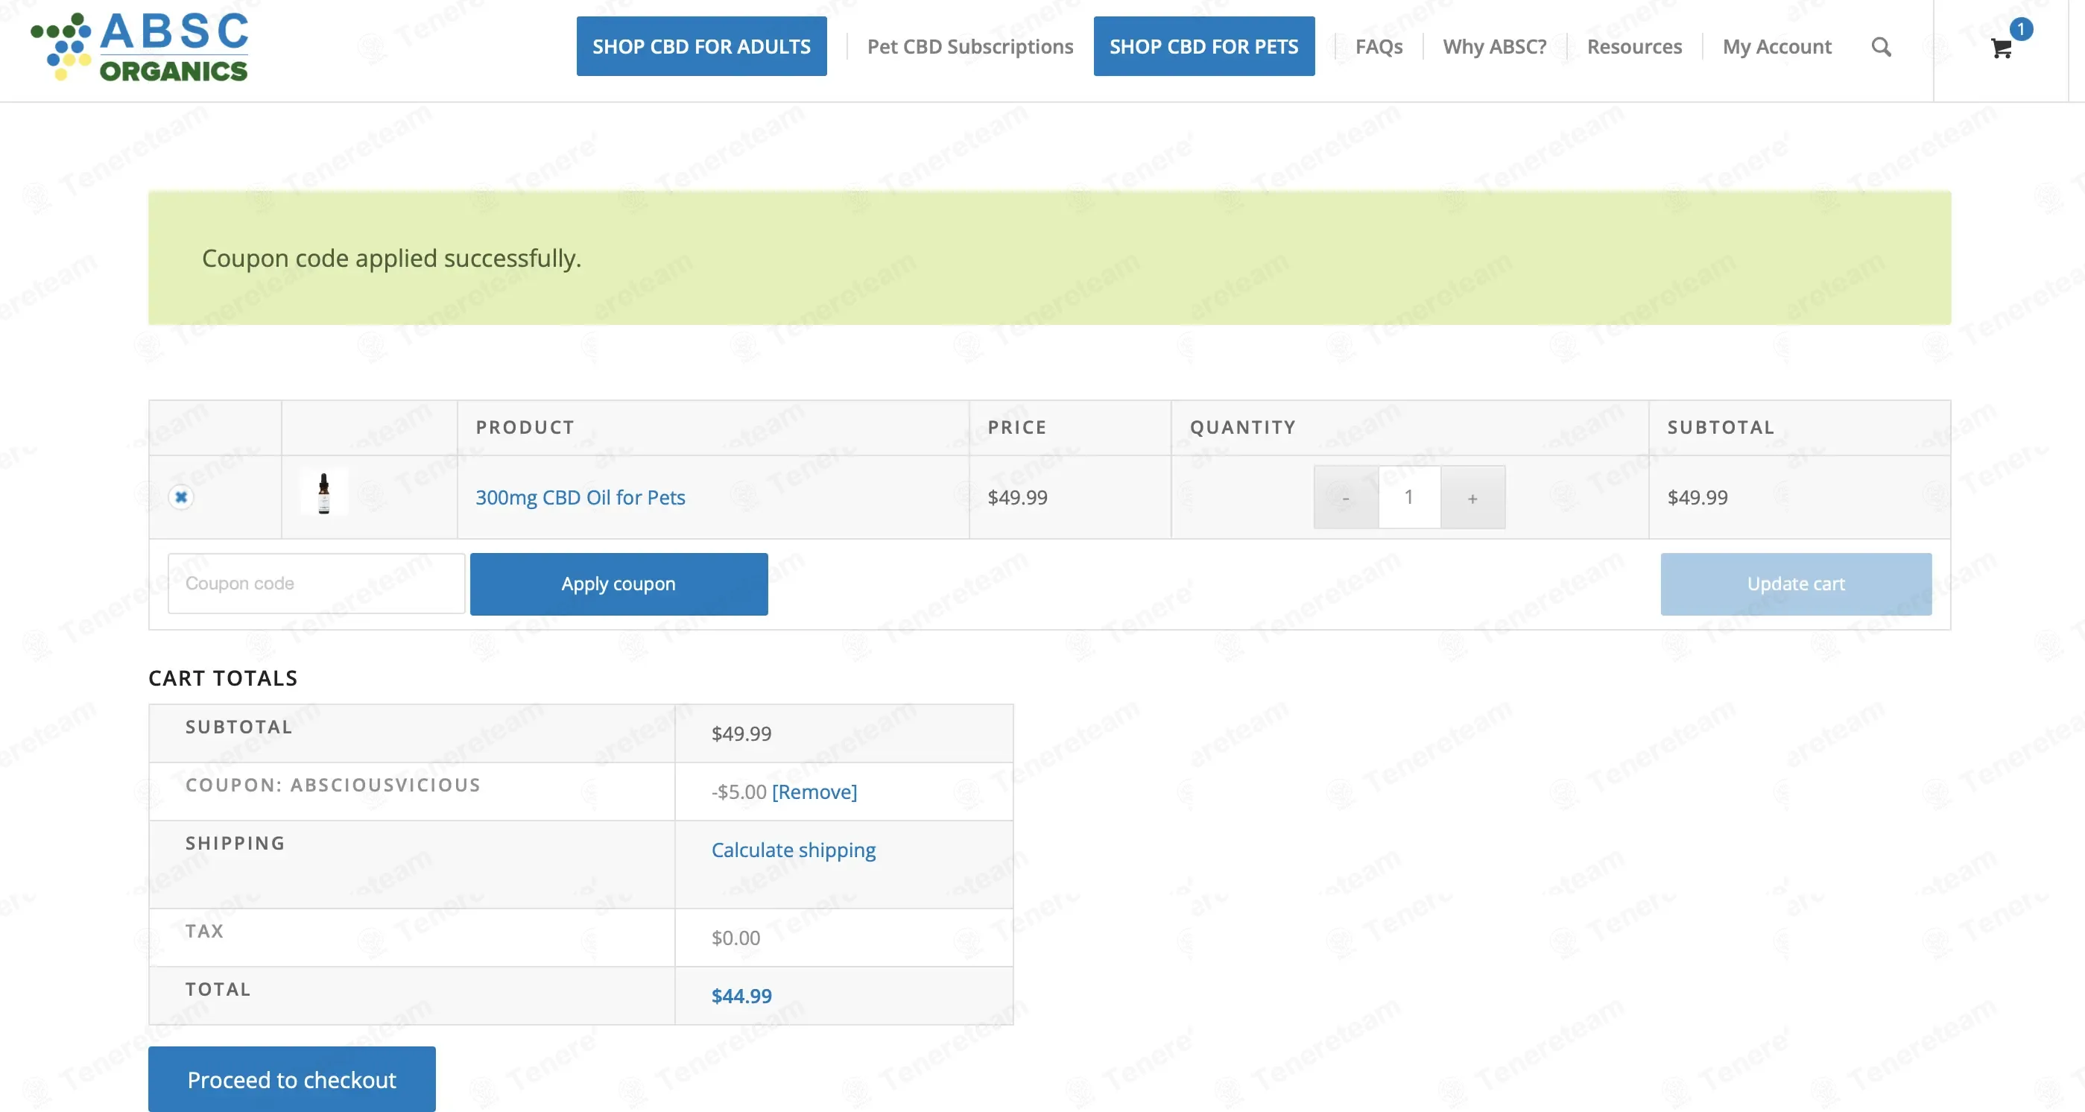2085x1112 pixels.
Task: Click the quantity number field
Action: [x=1409, y=497]
